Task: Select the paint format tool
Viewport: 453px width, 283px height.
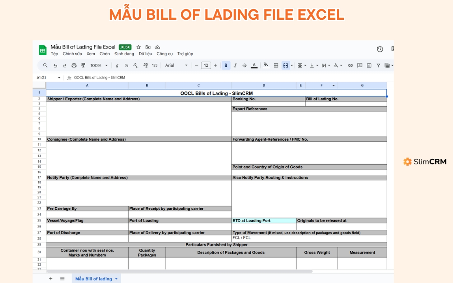Action: [82, 65]
